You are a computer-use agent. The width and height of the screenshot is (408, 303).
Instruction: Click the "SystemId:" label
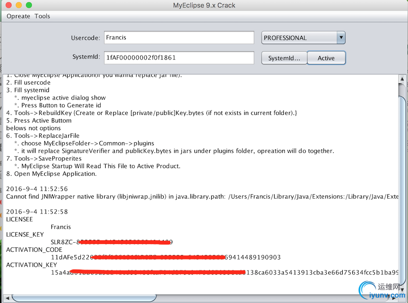(86, 57)
